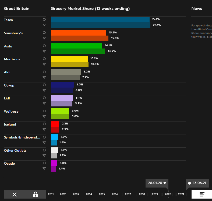Click the Lidl retailer label
212x201 pixels.
pos(7,98)
